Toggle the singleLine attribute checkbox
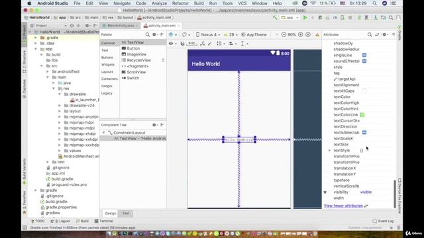Image resolution: width=424 pixels, height=238 pixels. pyautogui.click(x=364, y=55)
